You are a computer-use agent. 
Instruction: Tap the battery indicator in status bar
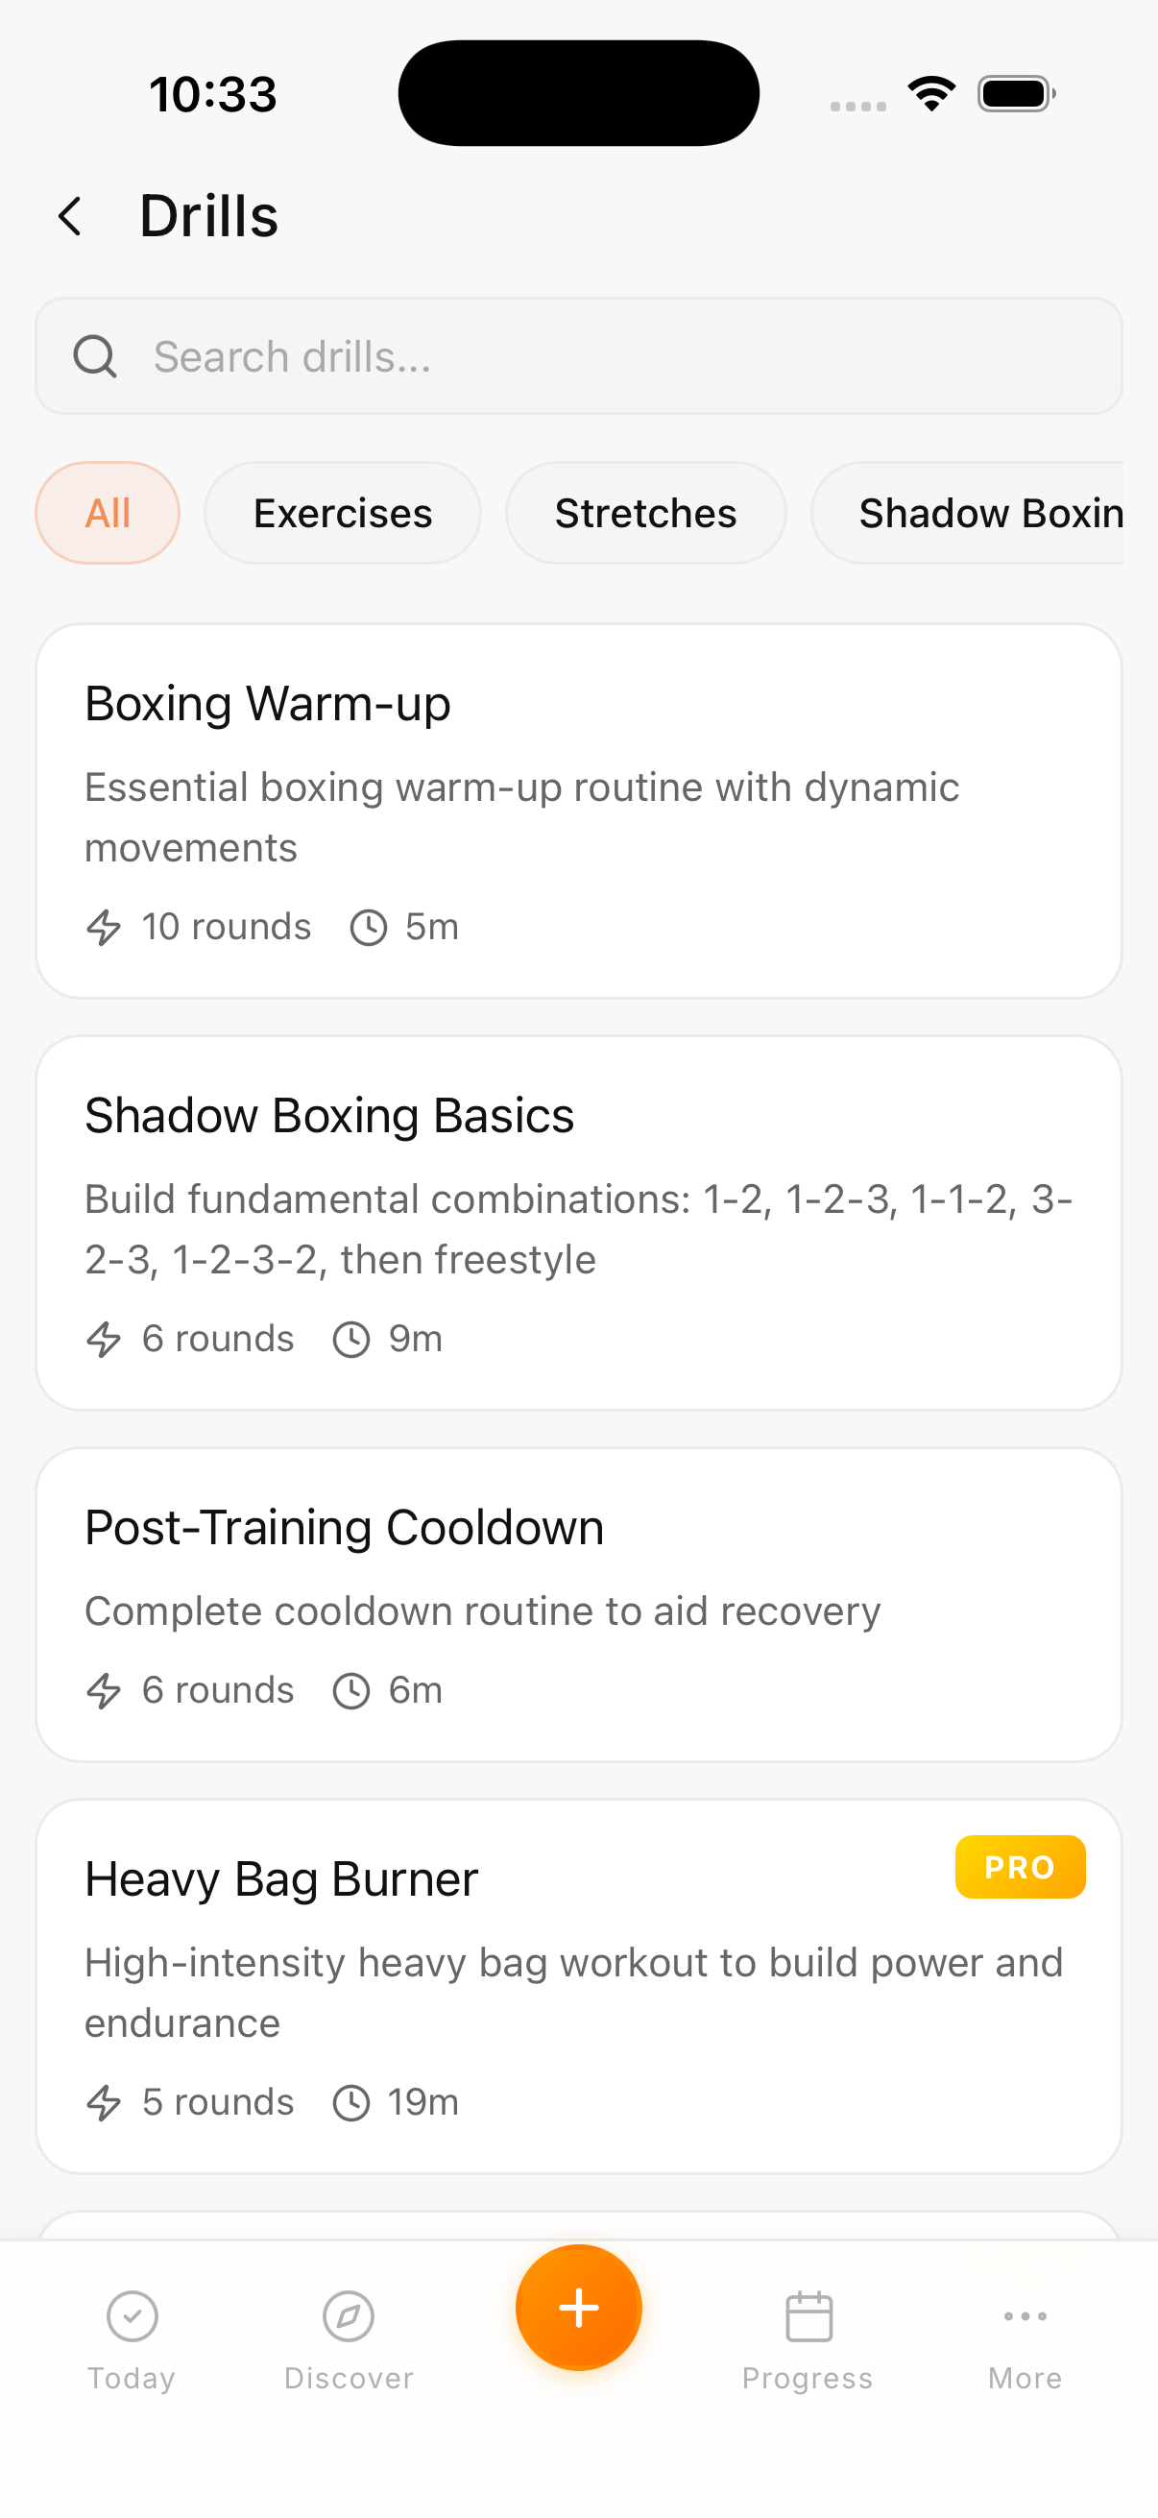[x=1015, y=94]
